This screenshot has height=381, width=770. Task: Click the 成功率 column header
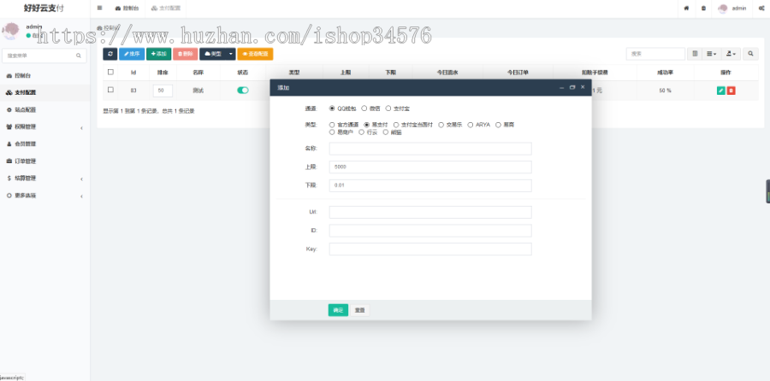[x=665, y=73]
